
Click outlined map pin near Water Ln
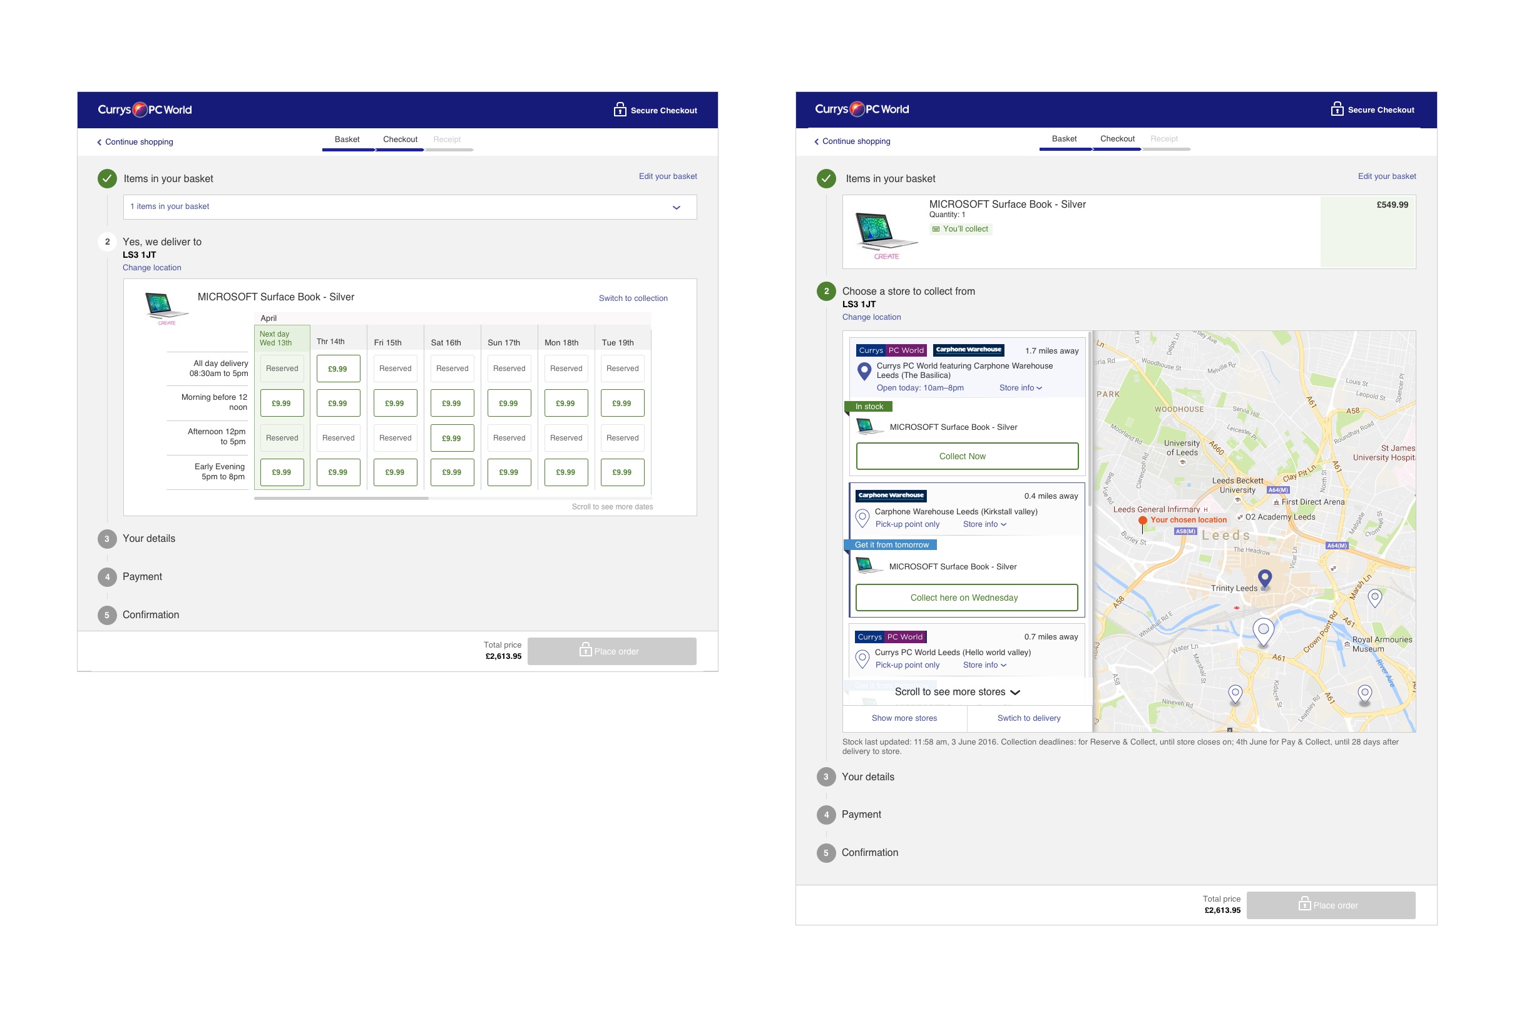[1262, 633]
